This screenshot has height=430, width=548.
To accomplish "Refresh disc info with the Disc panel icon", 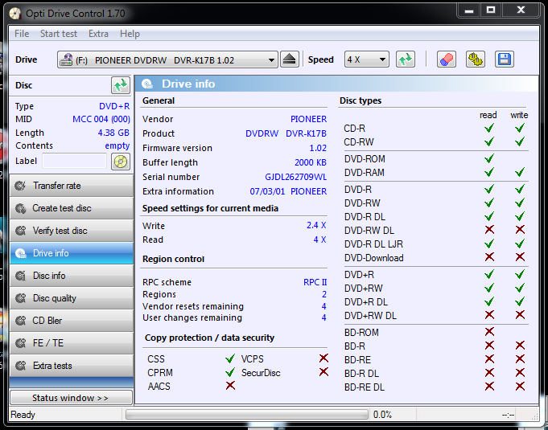I will point(121,85).
